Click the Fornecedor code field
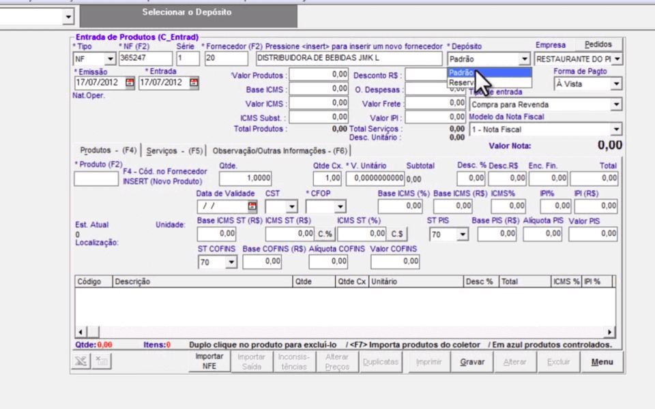Viewport: 655px width, 409px height. pyautogui.click(x=226, y=59)
